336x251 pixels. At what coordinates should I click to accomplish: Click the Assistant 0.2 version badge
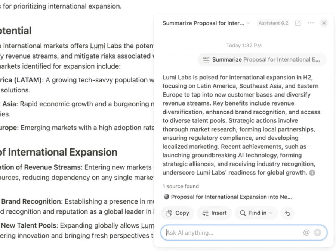(x=274, y=23)
